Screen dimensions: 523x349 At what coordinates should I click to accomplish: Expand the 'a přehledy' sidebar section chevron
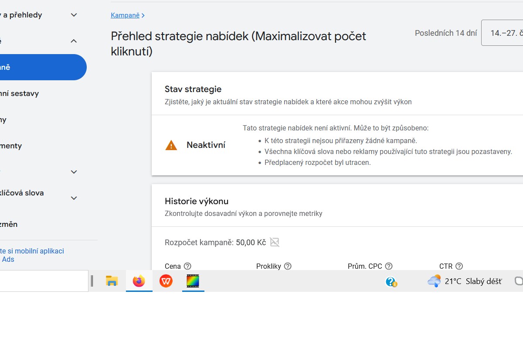click(74, 15)
